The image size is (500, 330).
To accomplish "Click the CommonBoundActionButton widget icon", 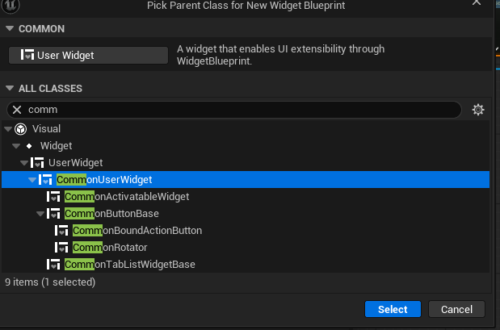I will pos(61,230).
